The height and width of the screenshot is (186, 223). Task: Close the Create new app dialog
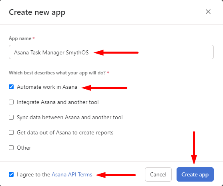click(208, 12)
